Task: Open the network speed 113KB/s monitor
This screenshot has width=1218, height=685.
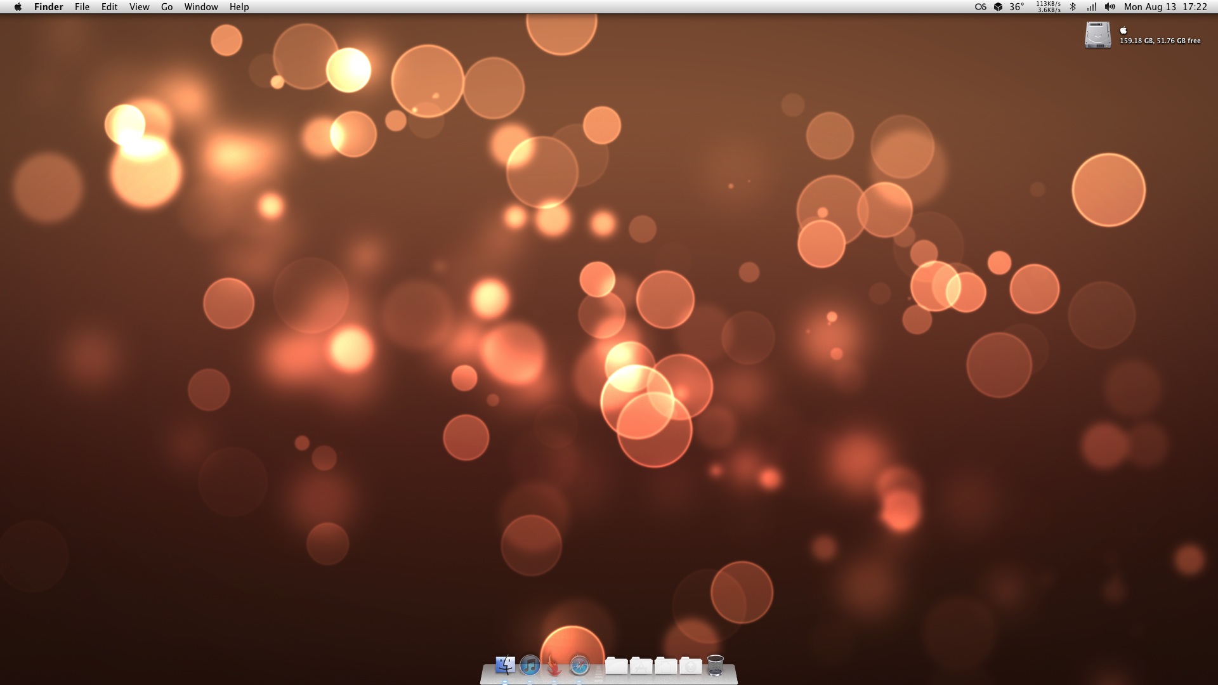Action: point(1049,7)
